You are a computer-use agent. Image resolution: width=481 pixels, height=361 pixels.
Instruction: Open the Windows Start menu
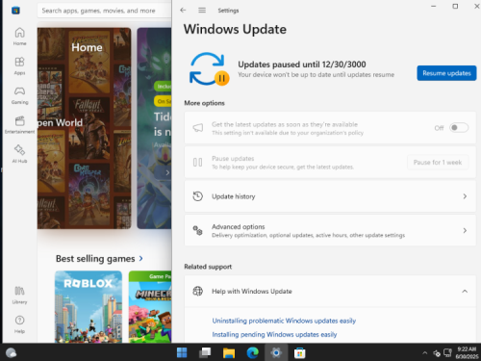[x=182, y=353]
